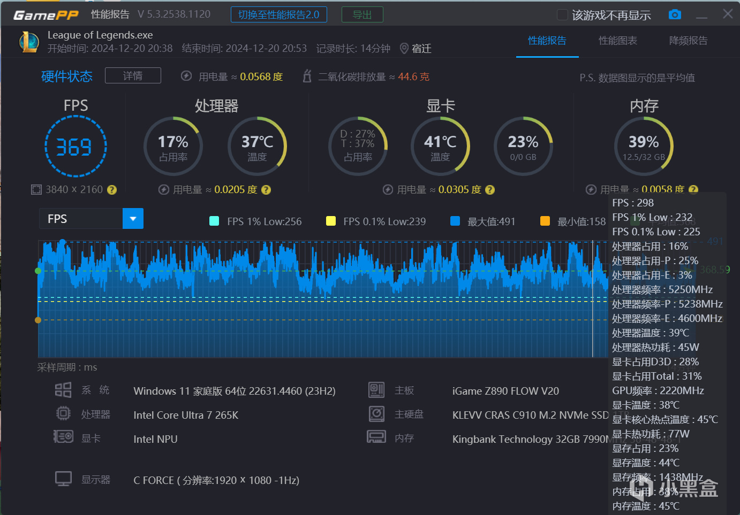
Task: Click the 记录时长: 14分钟 text
Action: [353, 49]
